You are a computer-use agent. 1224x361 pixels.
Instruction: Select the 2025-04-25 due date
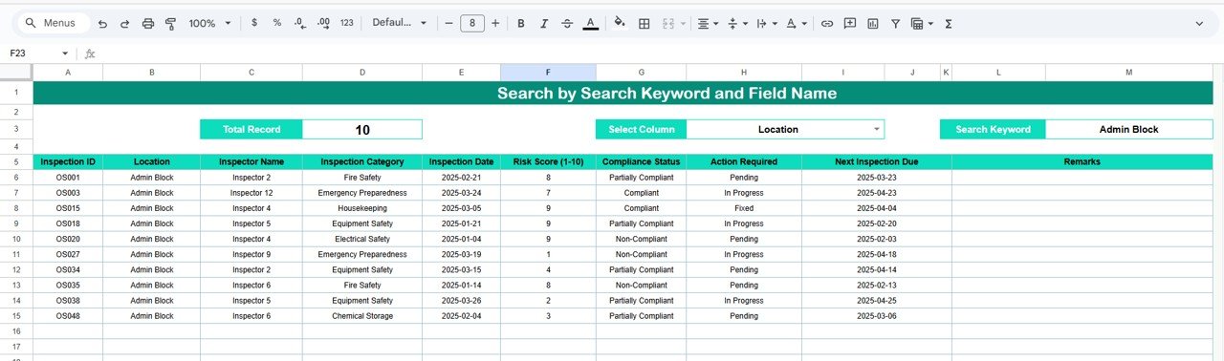(877, 301)
